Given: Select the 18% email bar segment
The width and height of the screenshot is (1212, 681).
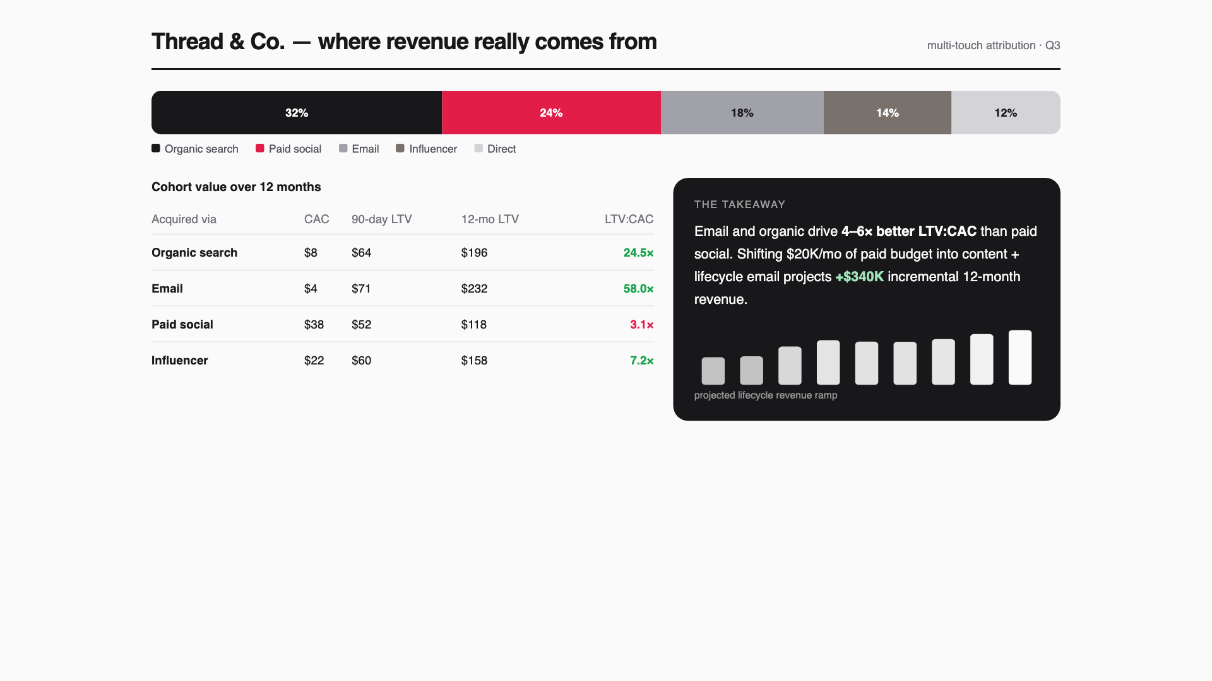Looking at the screenshot, I should coord(742,112).
